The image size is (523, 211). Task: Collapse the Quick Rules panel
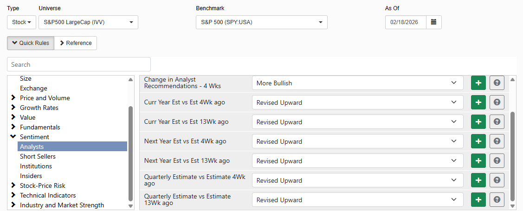[31, 43]
